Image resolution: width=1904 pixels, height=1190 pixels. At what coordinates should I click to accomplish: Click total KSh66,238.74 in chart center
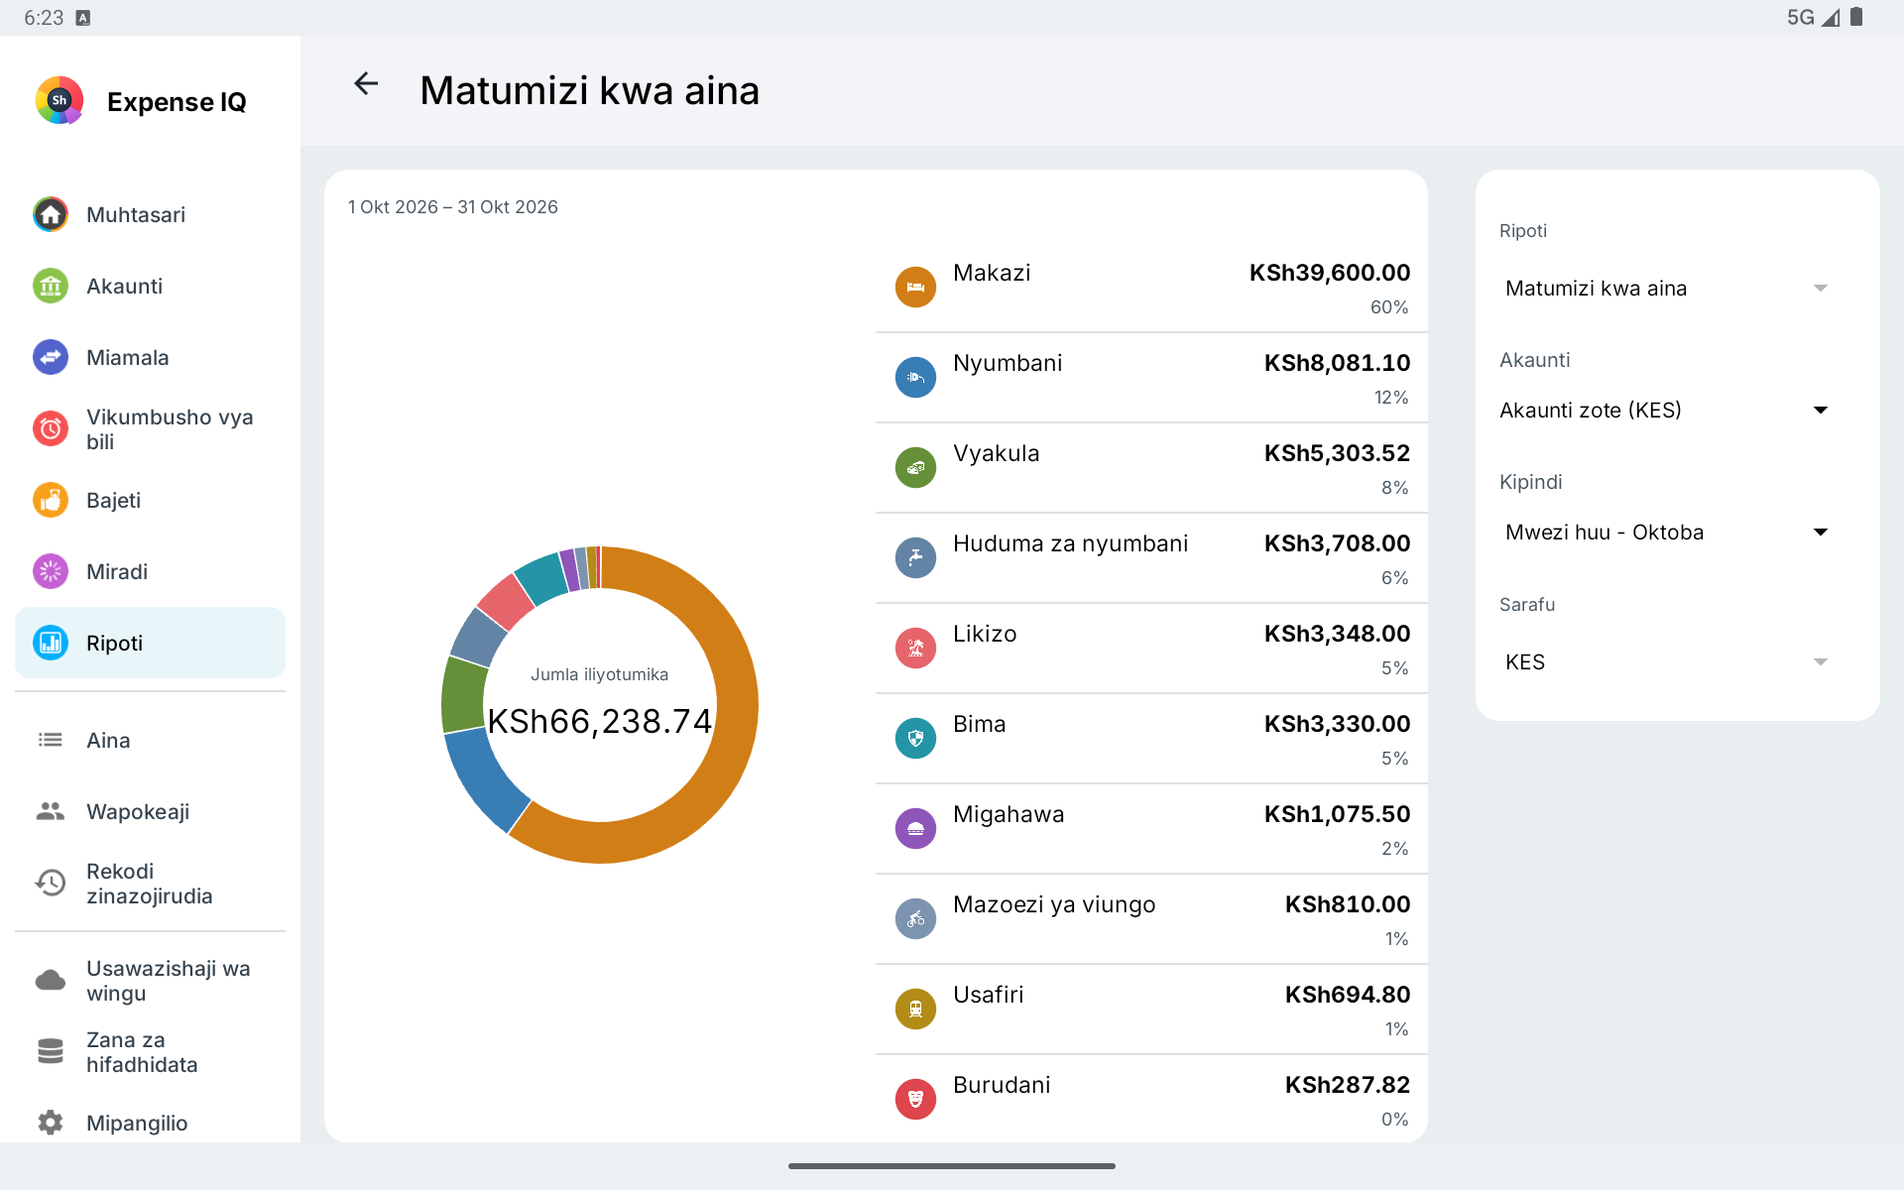[600, 721]
